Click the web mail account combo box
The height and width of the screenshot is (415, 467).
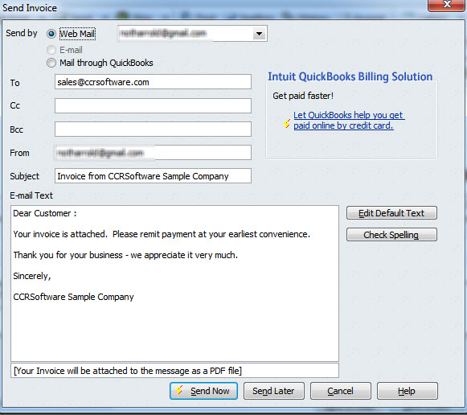(192, 34)
